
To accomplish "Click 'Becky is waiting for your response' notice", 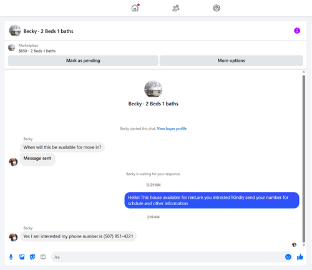I will [154, 174].
